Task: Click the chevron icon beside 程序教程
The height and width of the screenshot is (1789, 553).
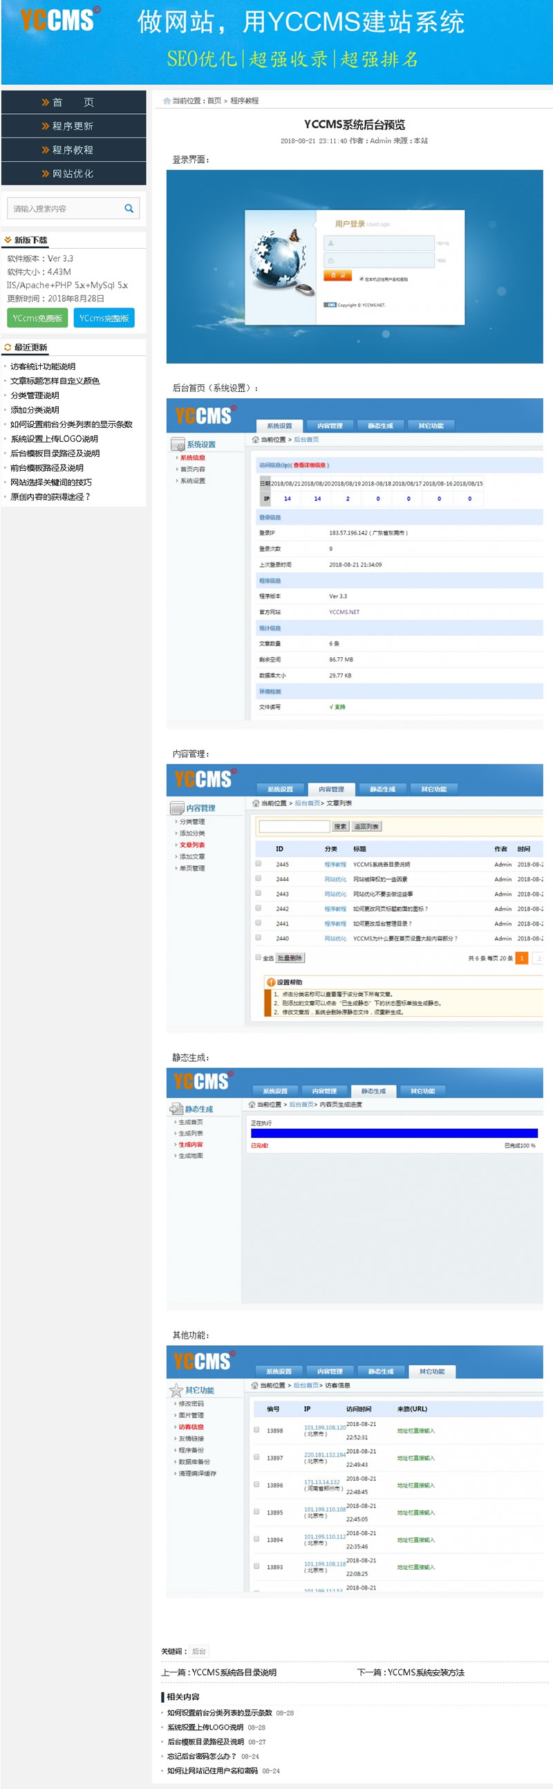Action: [45, 149]
